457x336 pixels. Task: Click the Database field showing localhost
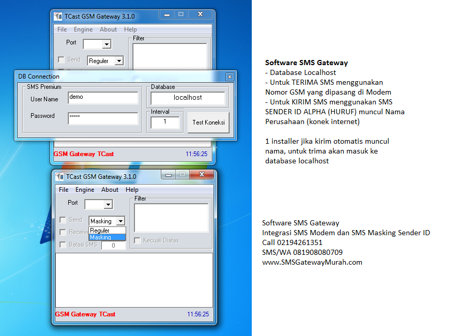click(188, 98)
